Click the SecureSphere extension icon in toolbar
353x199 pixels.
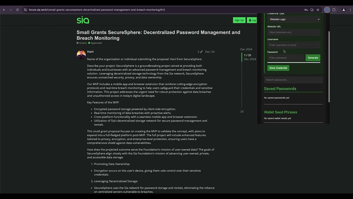[x=327, y=10]
